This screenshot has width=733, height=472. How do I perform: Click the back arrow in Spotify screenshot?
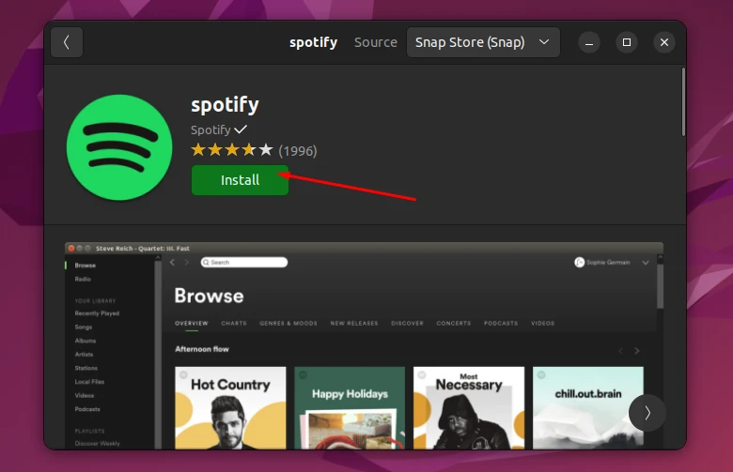pos(173,263)
